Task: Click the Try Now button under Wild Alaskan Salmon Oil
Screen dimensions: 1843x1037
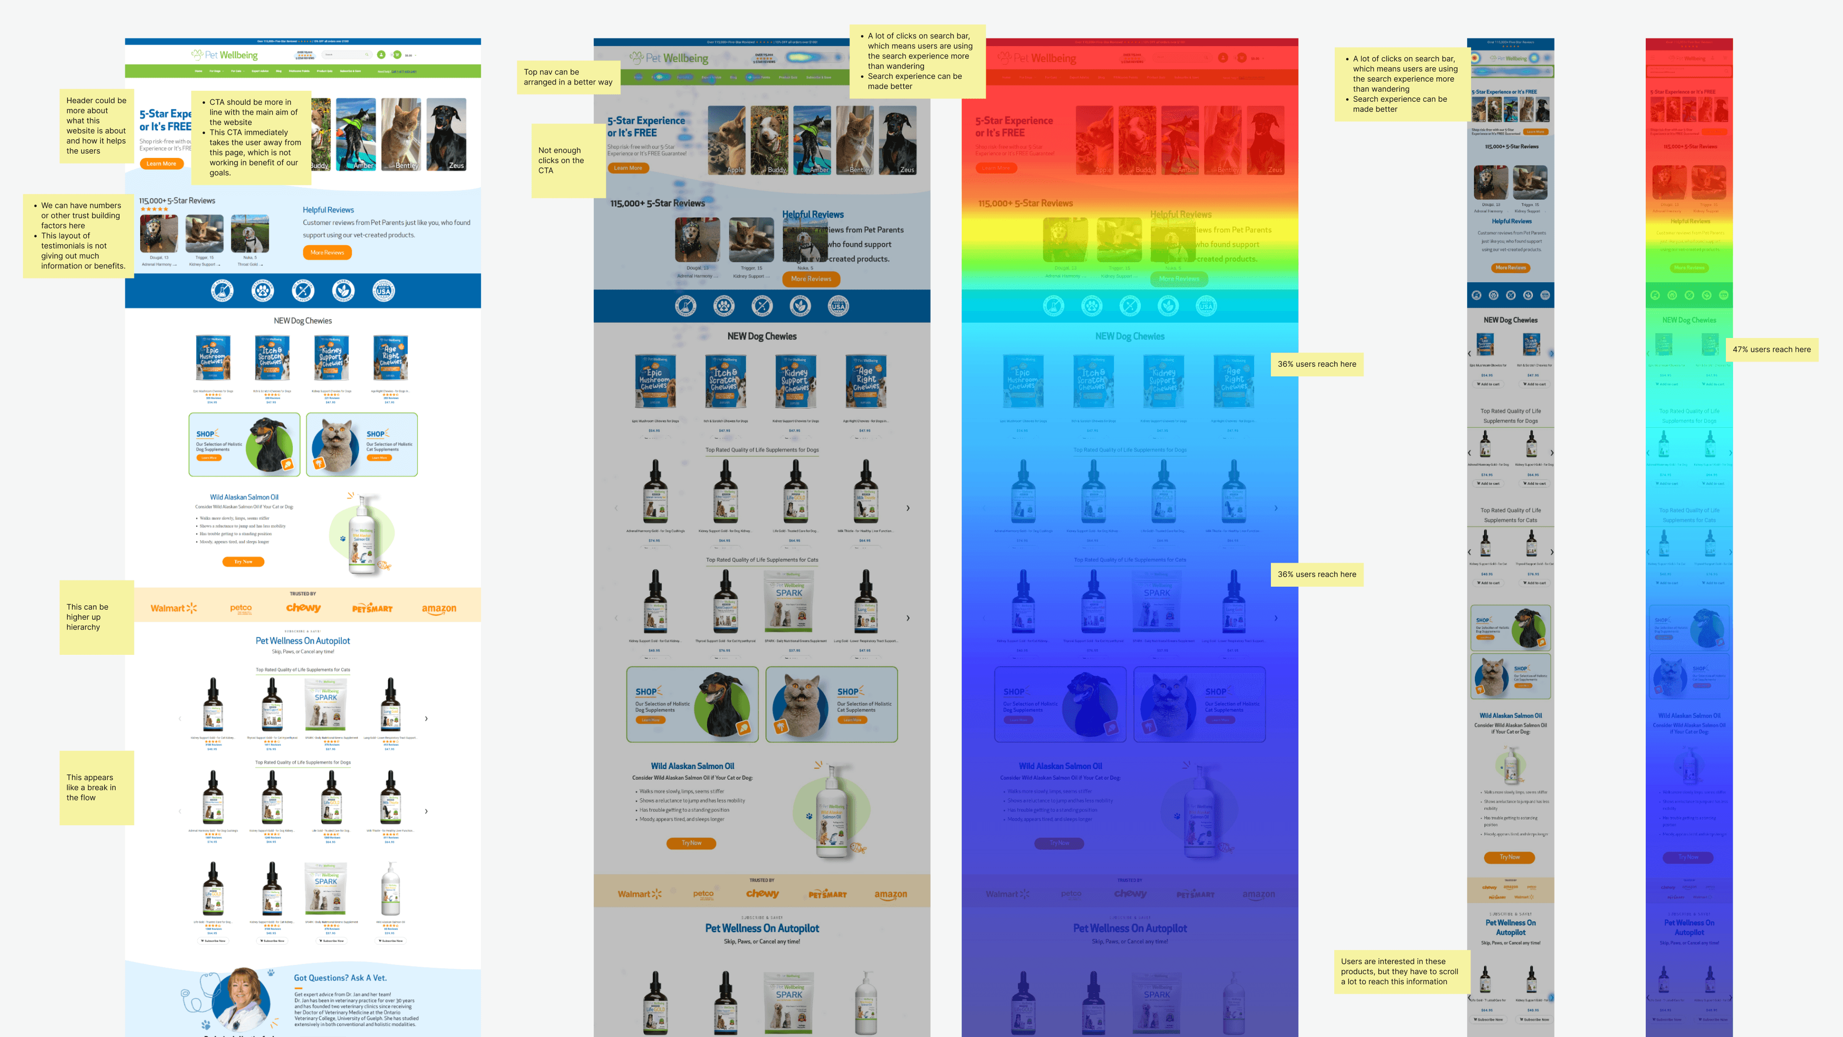Action: (x=243, y=562)
